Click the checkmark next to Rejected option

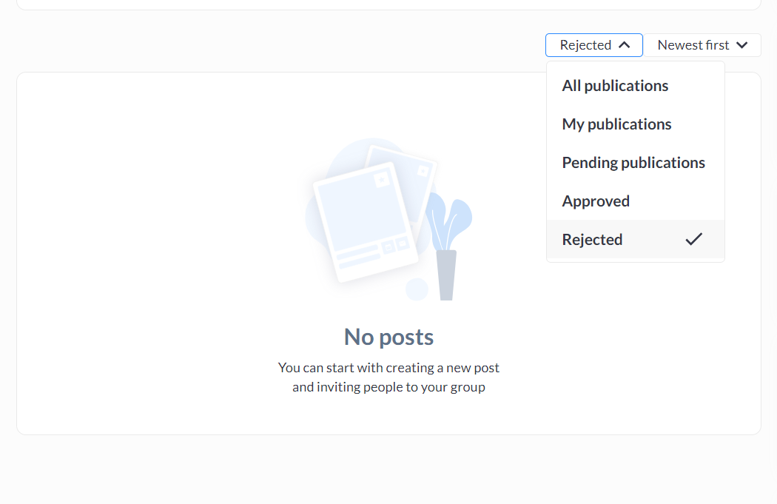coord(693,239)
